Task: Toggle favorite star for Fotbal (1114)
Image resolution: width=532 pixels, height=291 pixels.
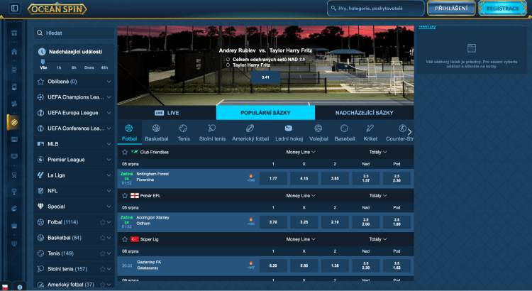Action: point(102,222)
